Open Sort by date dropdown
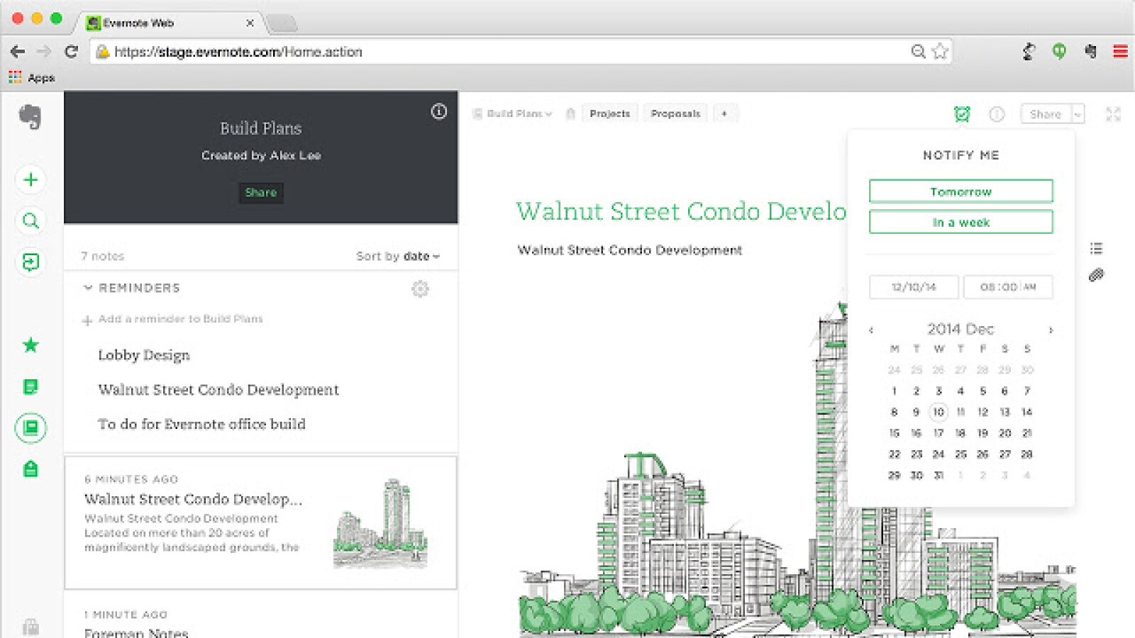Image resolution: width=1135 pixels, height=638 pixels. pyautogui.click(x=398, y=256)
